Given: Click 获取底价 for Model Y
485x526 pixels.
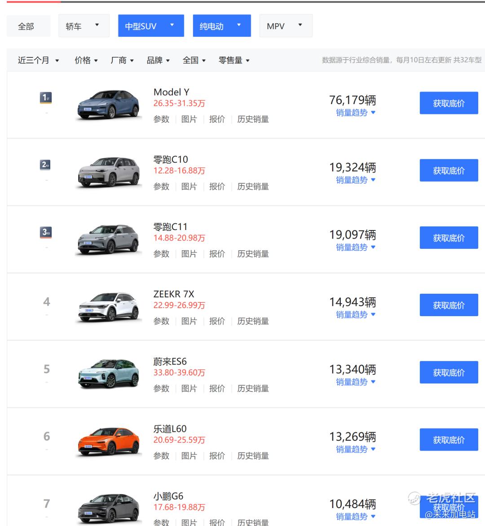Looking at the screenshot, I should tap(449, 103).
